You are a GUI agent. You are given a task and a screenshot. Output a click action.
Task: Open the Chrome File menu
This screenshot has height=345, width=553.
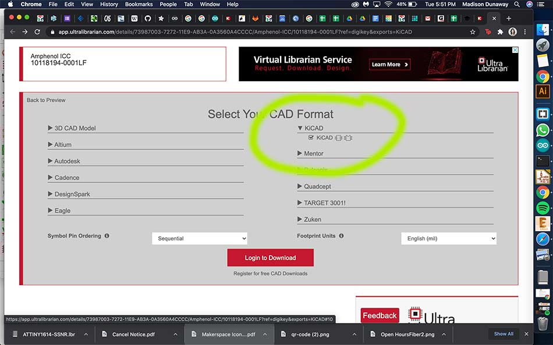click(x=53, y=4)
